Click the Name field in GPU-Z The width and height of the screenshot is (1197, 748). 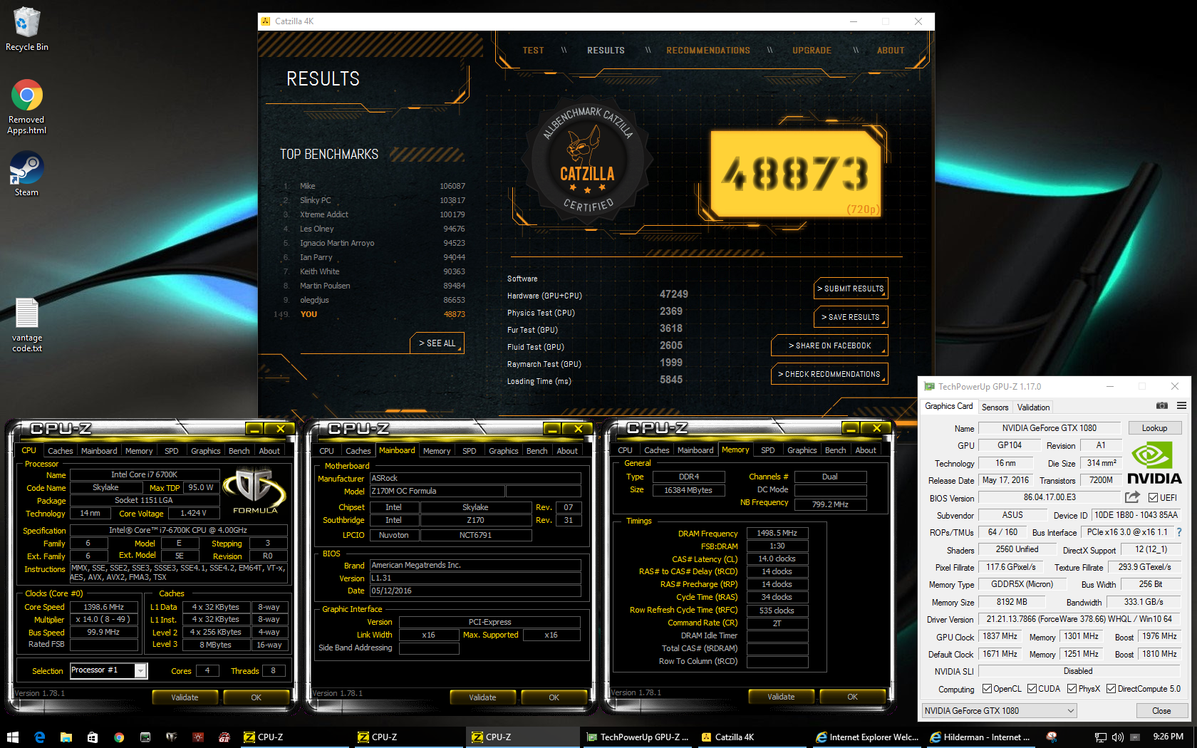pyautogui.click(x=1049, y=428)
